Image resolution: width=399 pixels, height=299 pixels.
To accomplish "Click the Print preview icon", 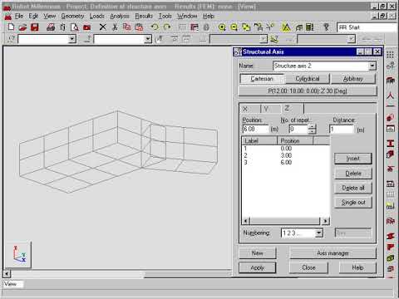I will tap(75, 27).
